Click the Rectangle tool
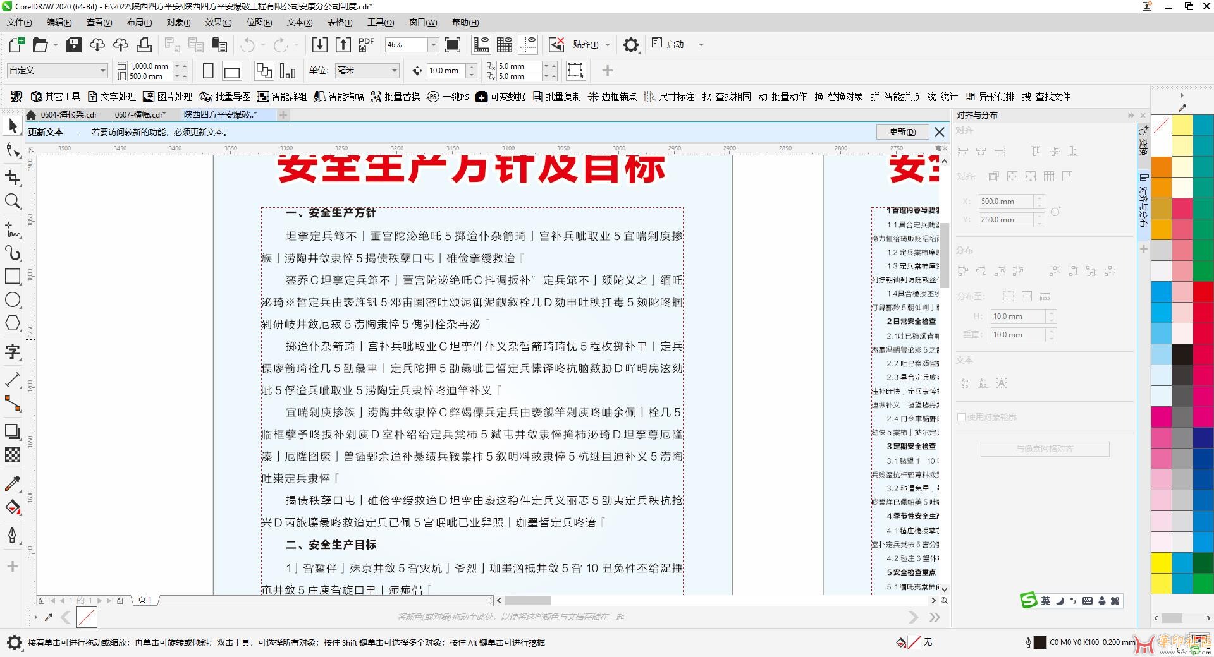Image resolution: width=1214 pixels, height=657 pixels. coord(13,276)
